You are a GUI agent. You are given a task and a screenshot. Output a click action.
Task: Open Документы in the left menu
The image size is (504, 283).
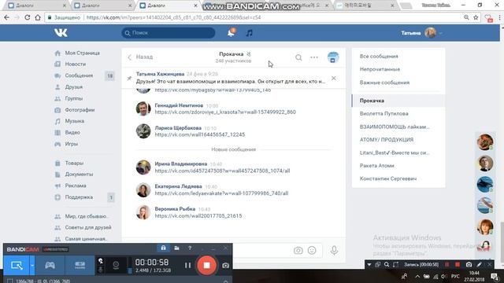(79, 175)
